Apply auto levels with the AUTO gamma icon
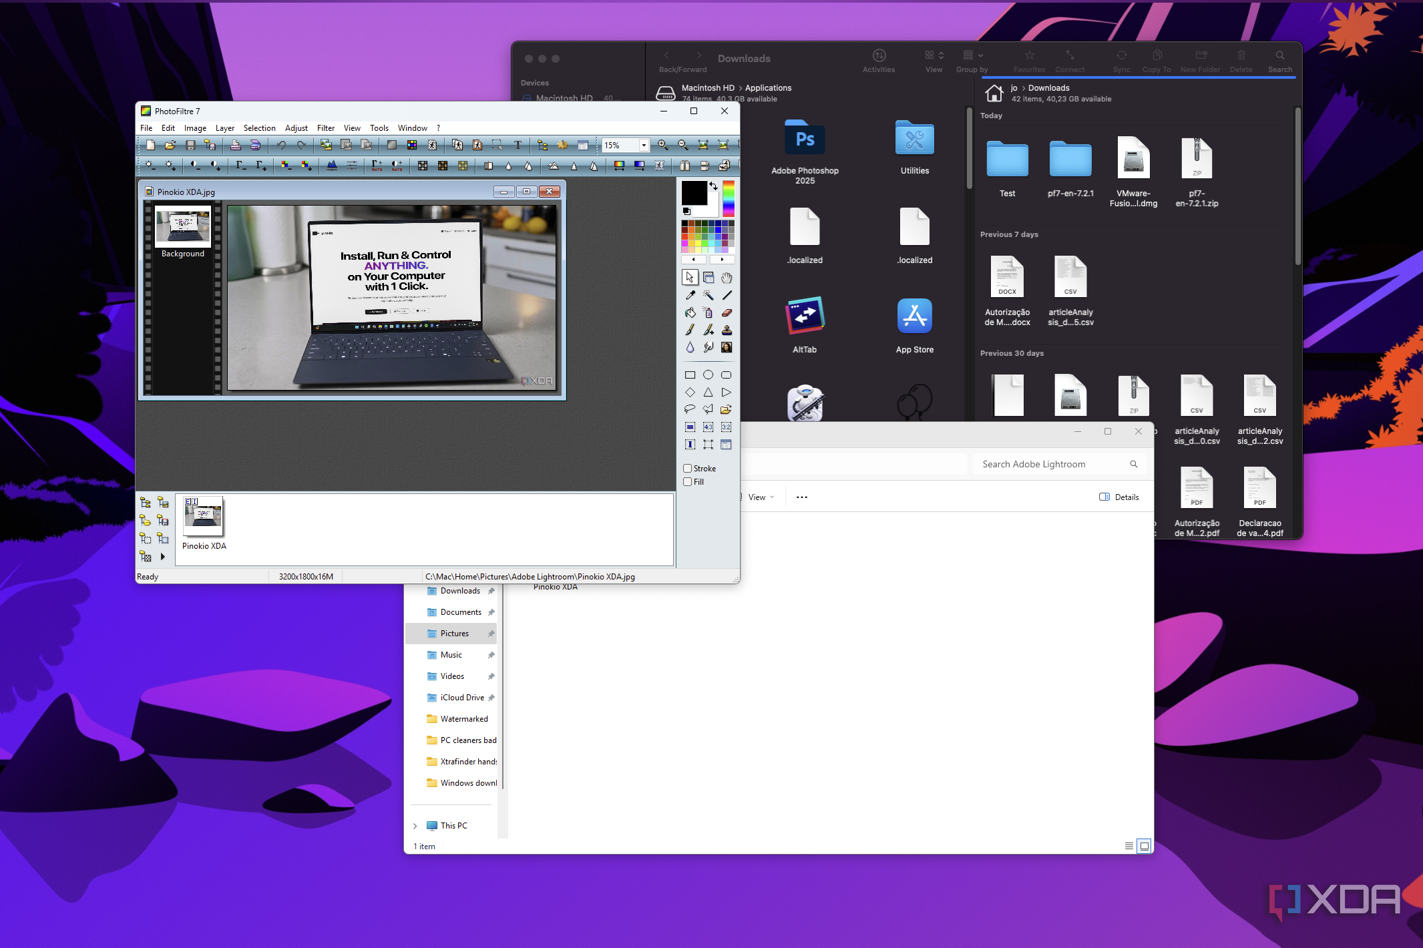1423x948 pixels. pyautogui.click(x=377, y=165)
